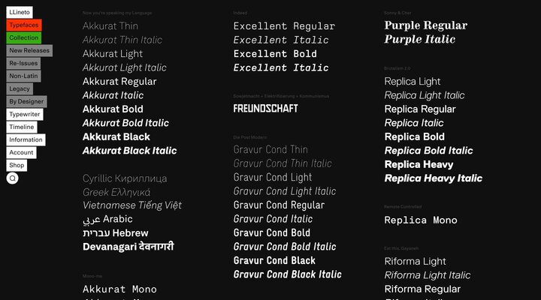This screenshot has height=300, width=541.
Task: Open the Freundschaft typeface
Action: click(265, 108)
